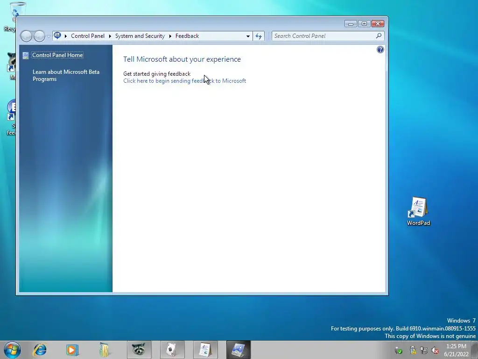Click the feedback icon in address bar
The width and height of the screenshot is (478, 359).
(57, 36)
